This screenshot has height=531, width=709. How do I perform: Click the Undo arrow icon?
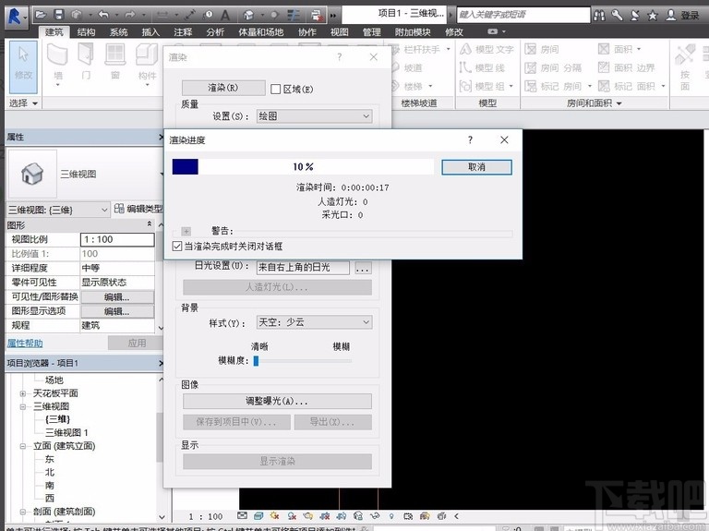[x=103, y=15]
